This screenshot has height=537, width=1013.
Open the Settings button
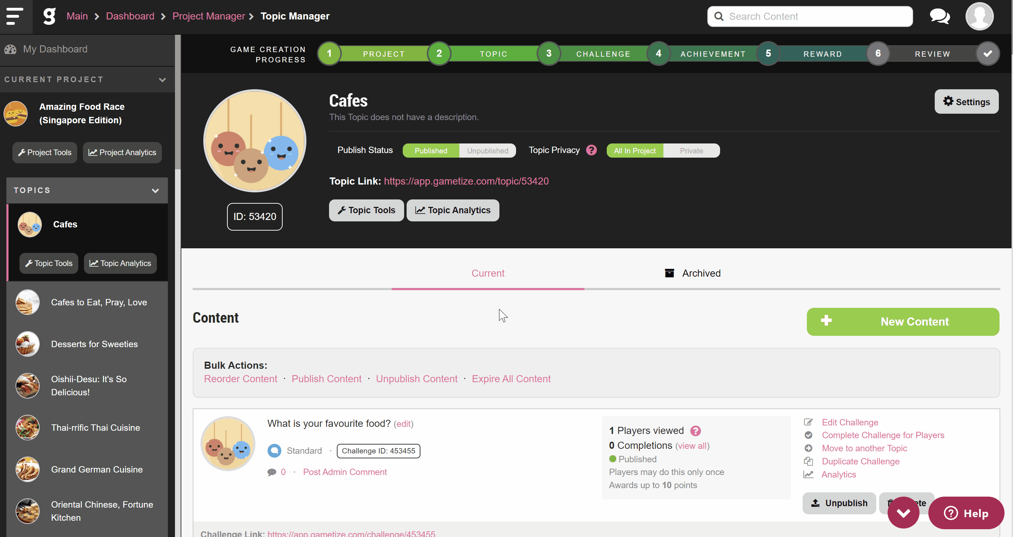[x=966, y=102]
